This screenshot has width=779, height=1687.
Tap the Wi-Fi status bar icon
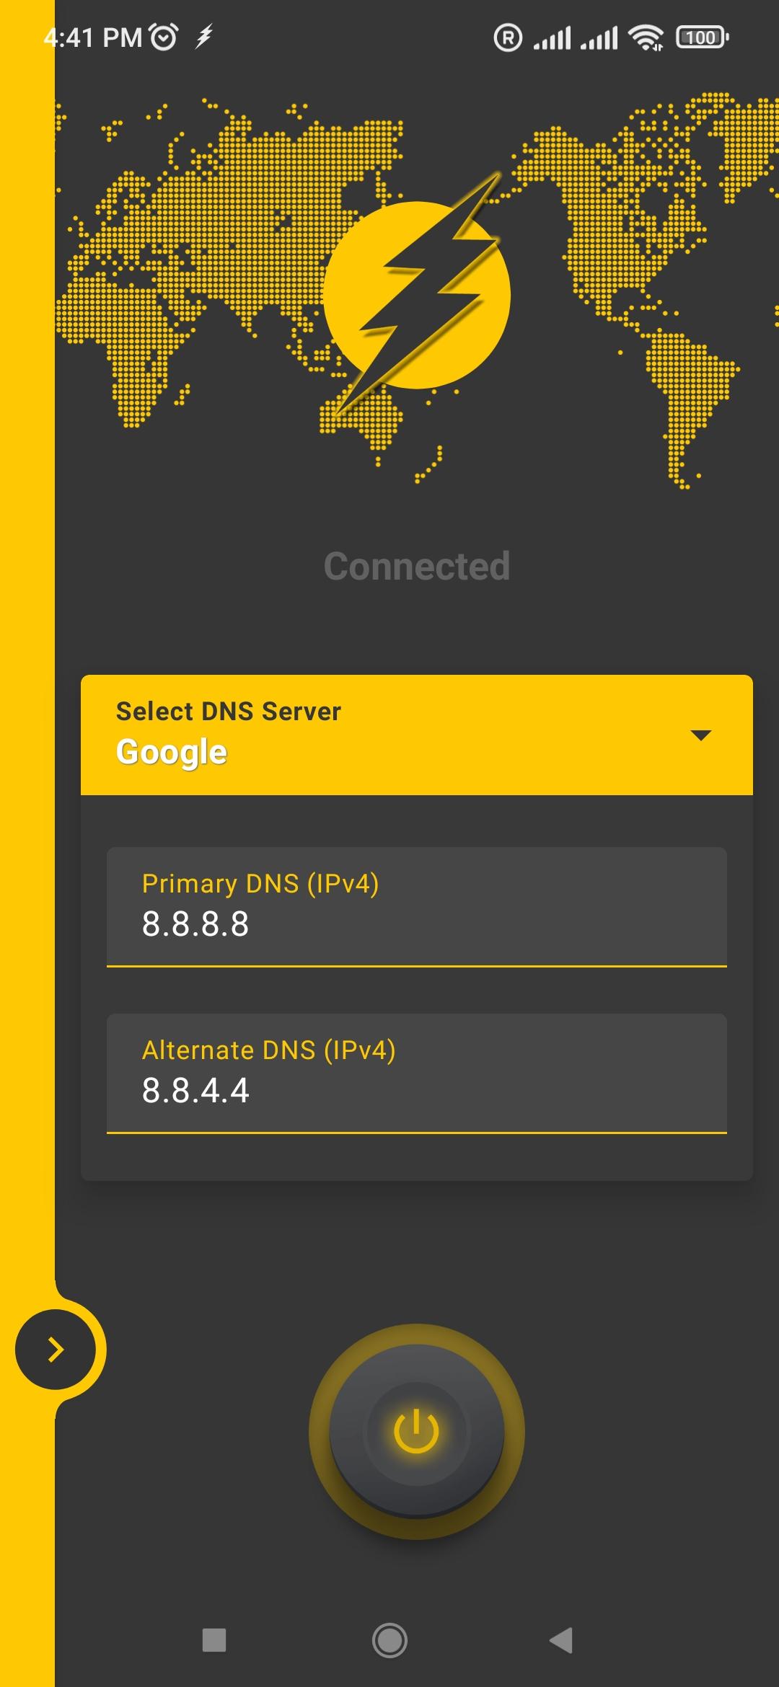click(x=646, y=37)
